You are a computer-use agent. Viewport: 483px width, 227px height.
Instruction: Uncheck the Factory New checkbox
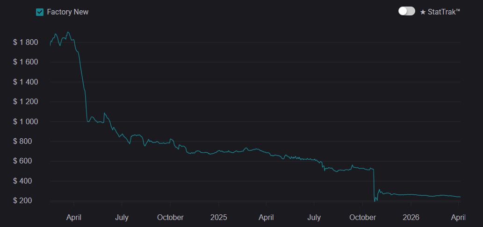pos(40,12)
